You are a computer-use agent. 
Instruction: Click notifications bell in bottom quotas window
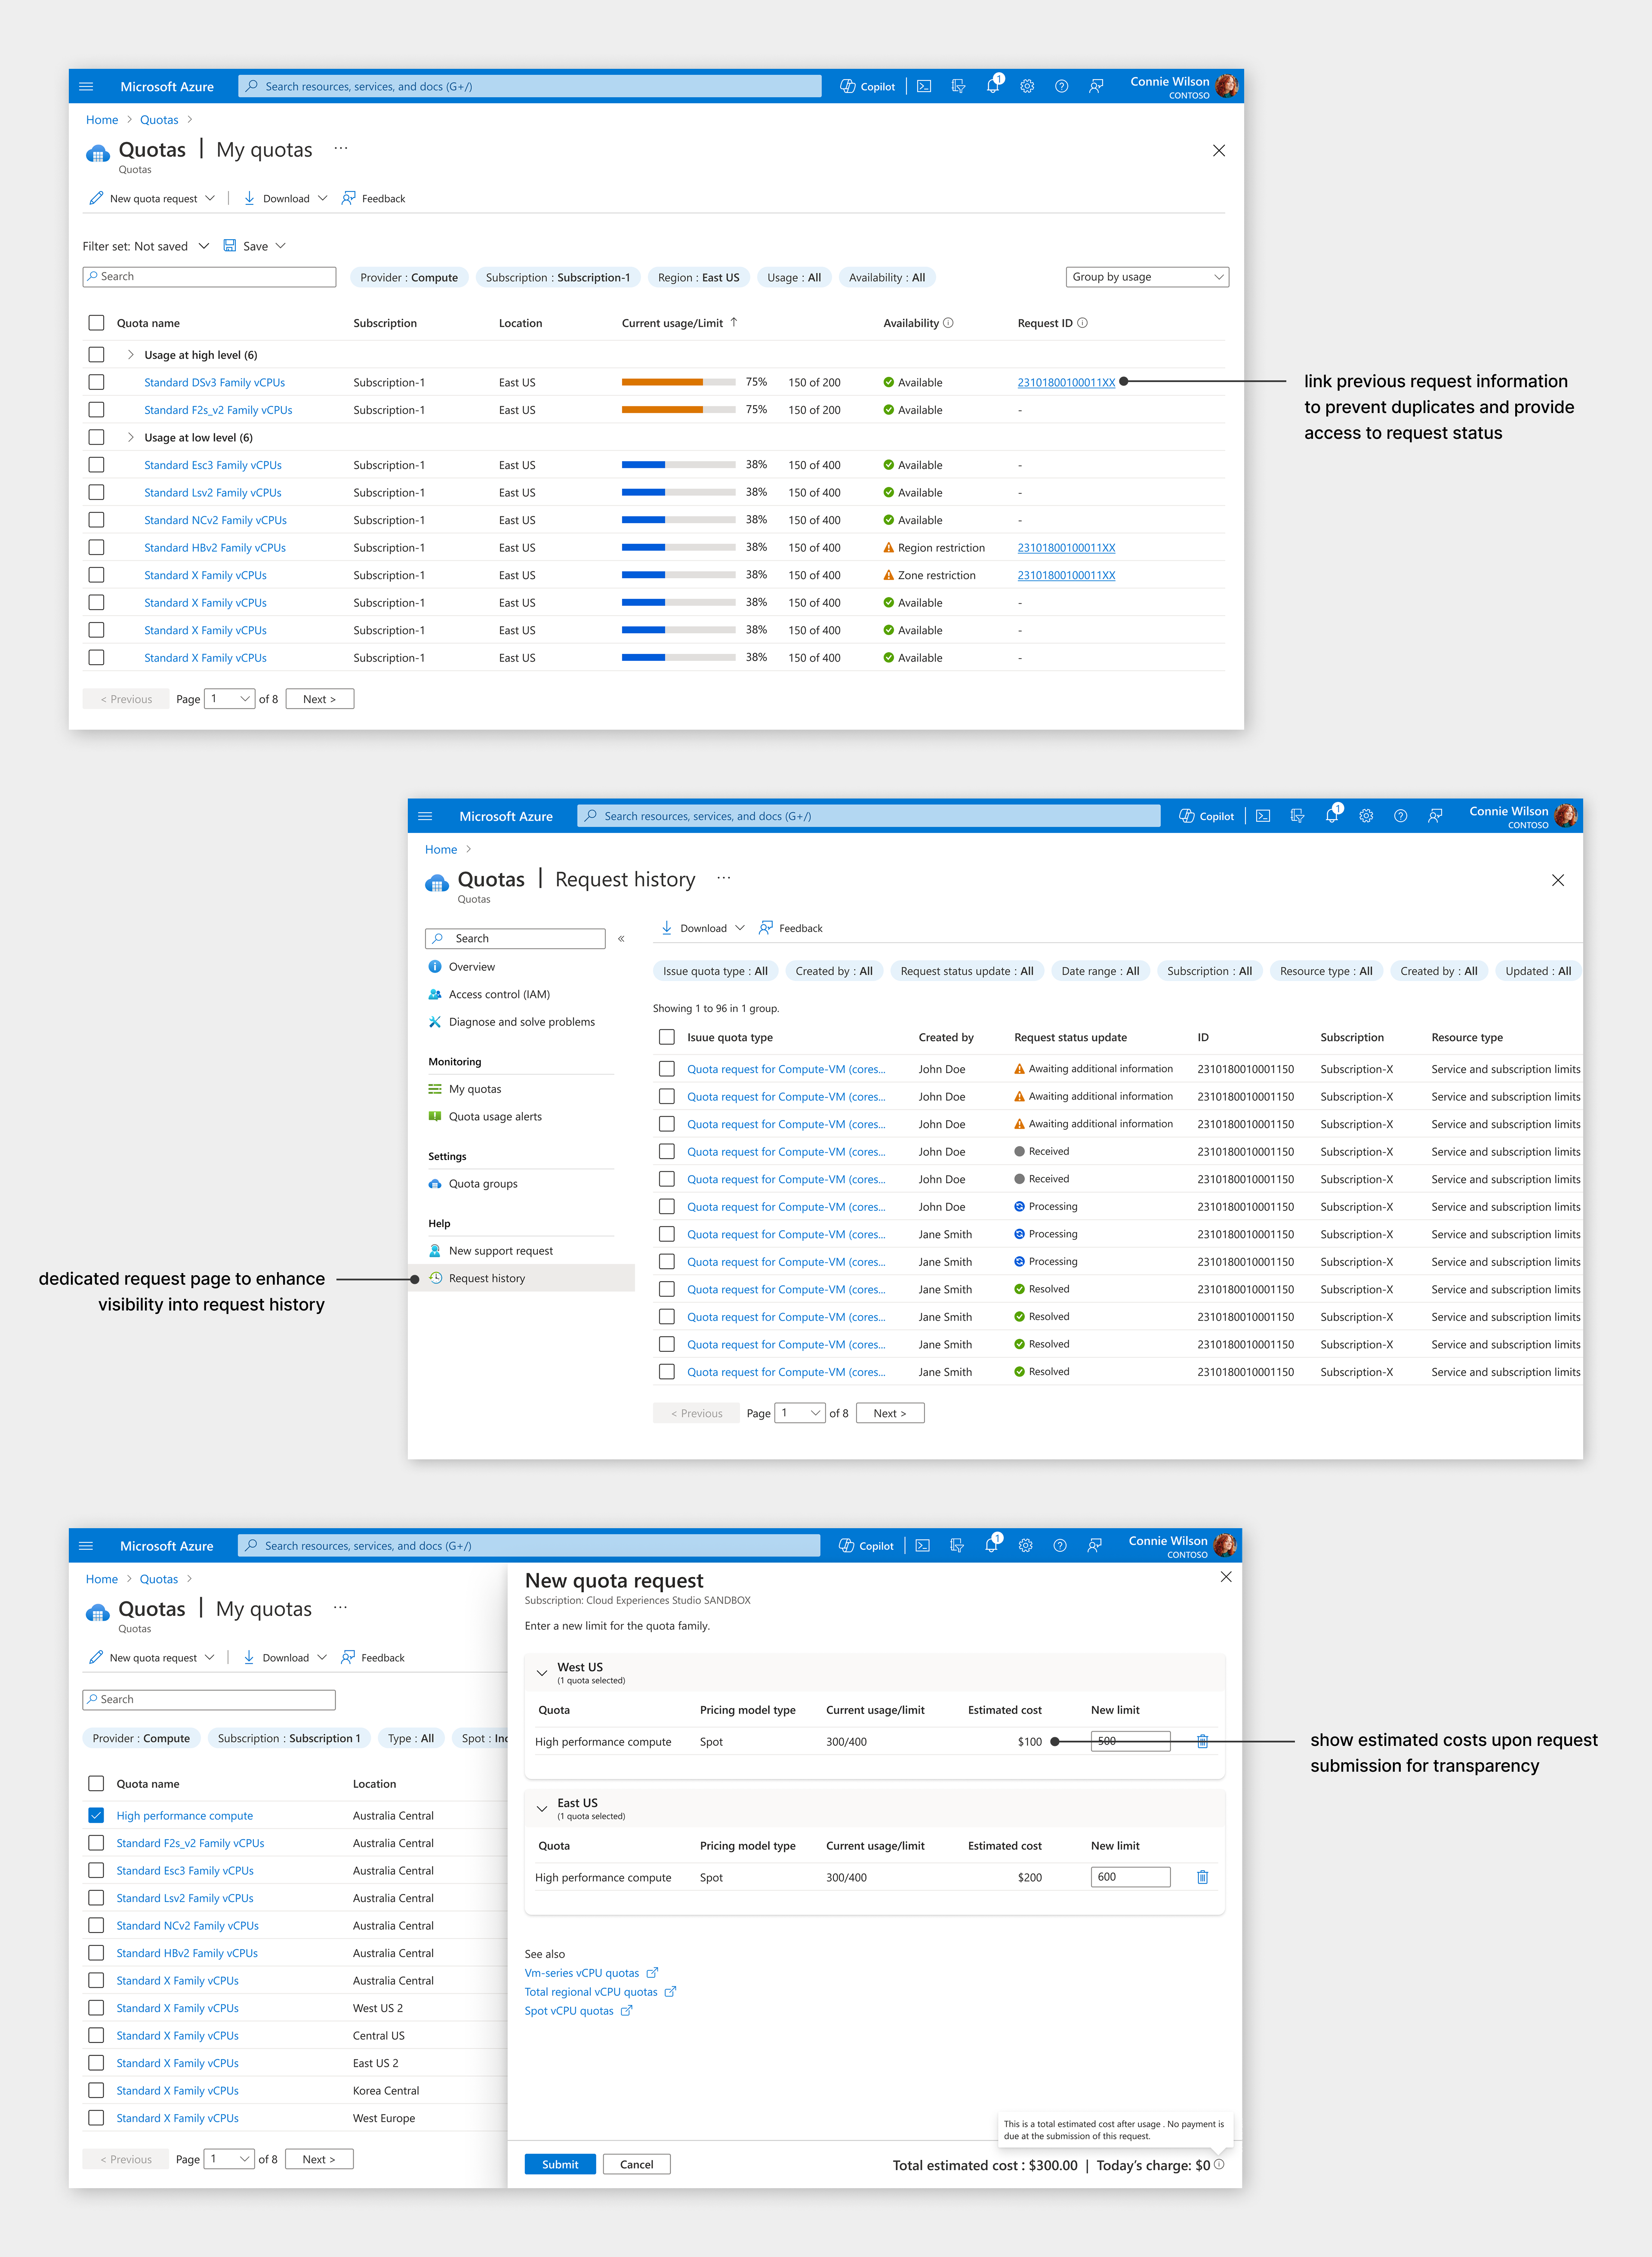point(991,1545)
